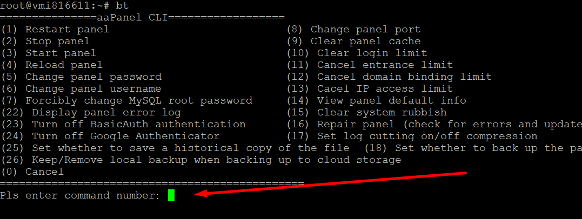Click 'Clear panel cache' entry
This screenshot has width=582, height=219.
coord(353,41)
